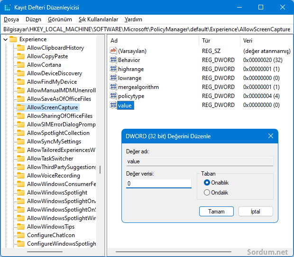
Task: Cancel the dialog with İptal
Action: [x=256, y=212]
